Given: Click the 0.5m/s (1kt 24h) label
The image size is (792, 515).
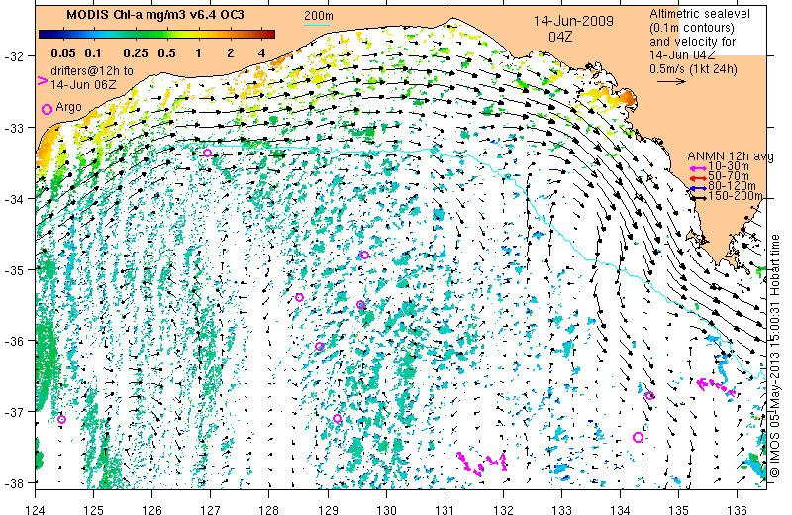Looking at the screenshot, I should (x=694, y=69).
